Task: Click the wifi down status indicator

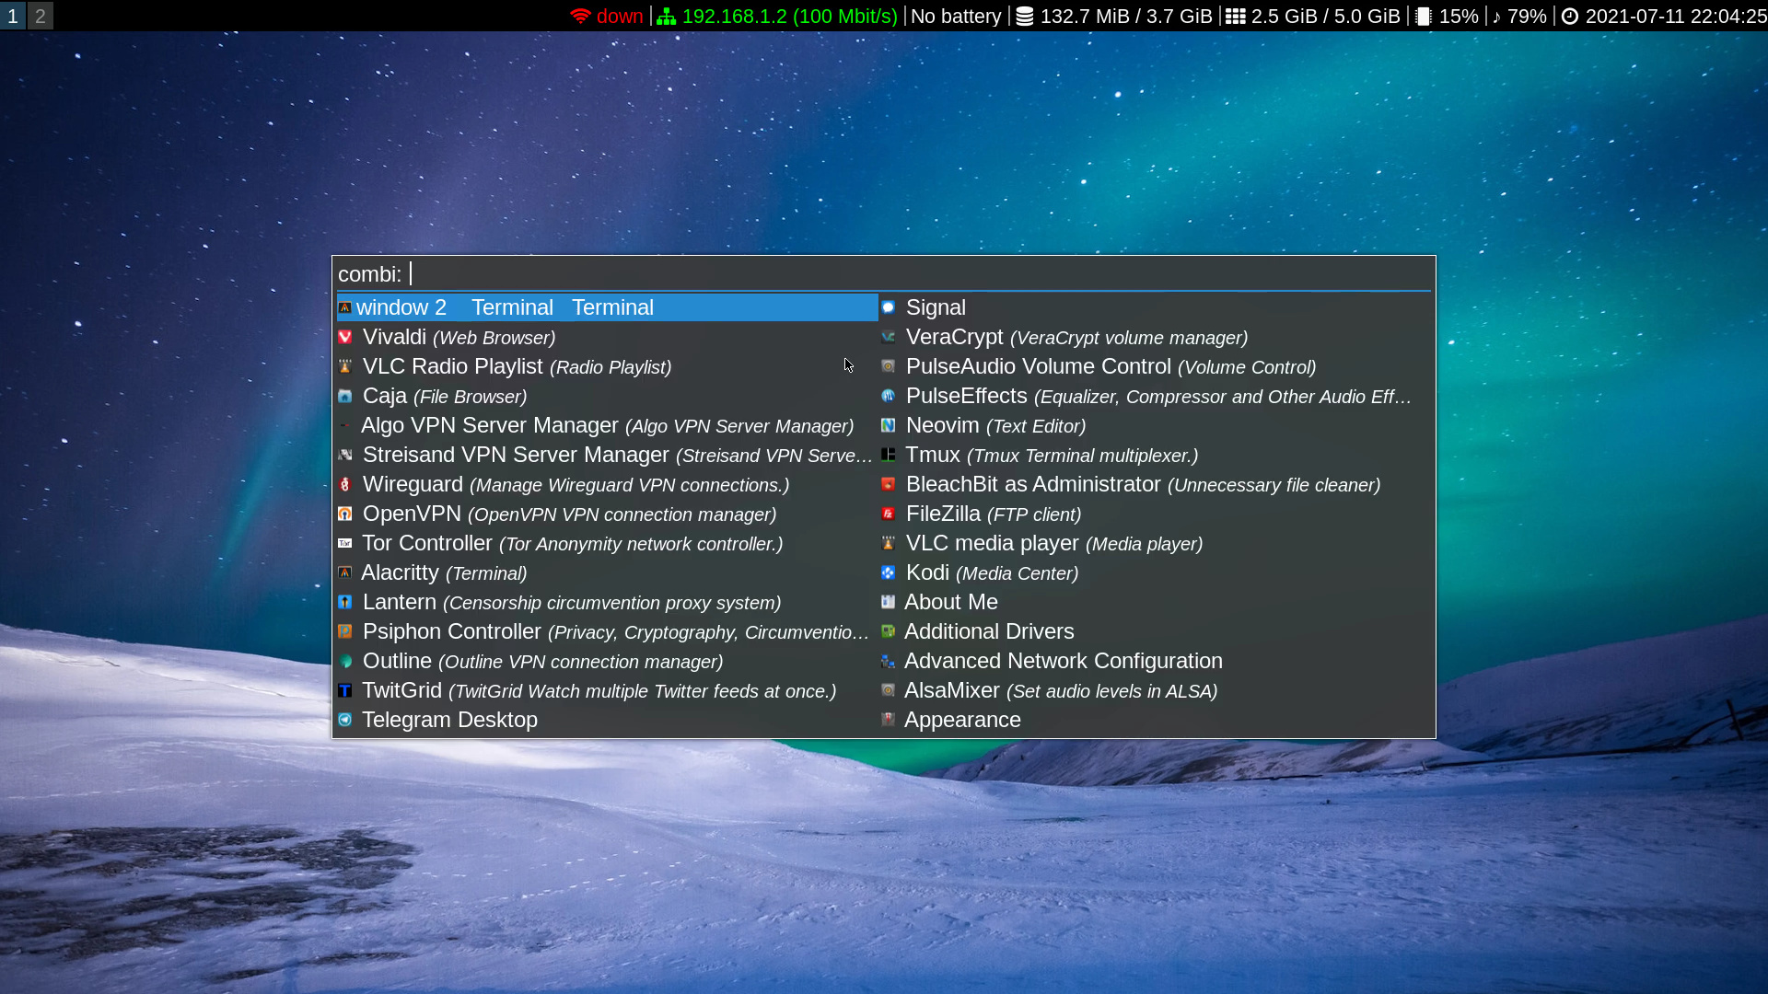Action: tap(607, 17)
